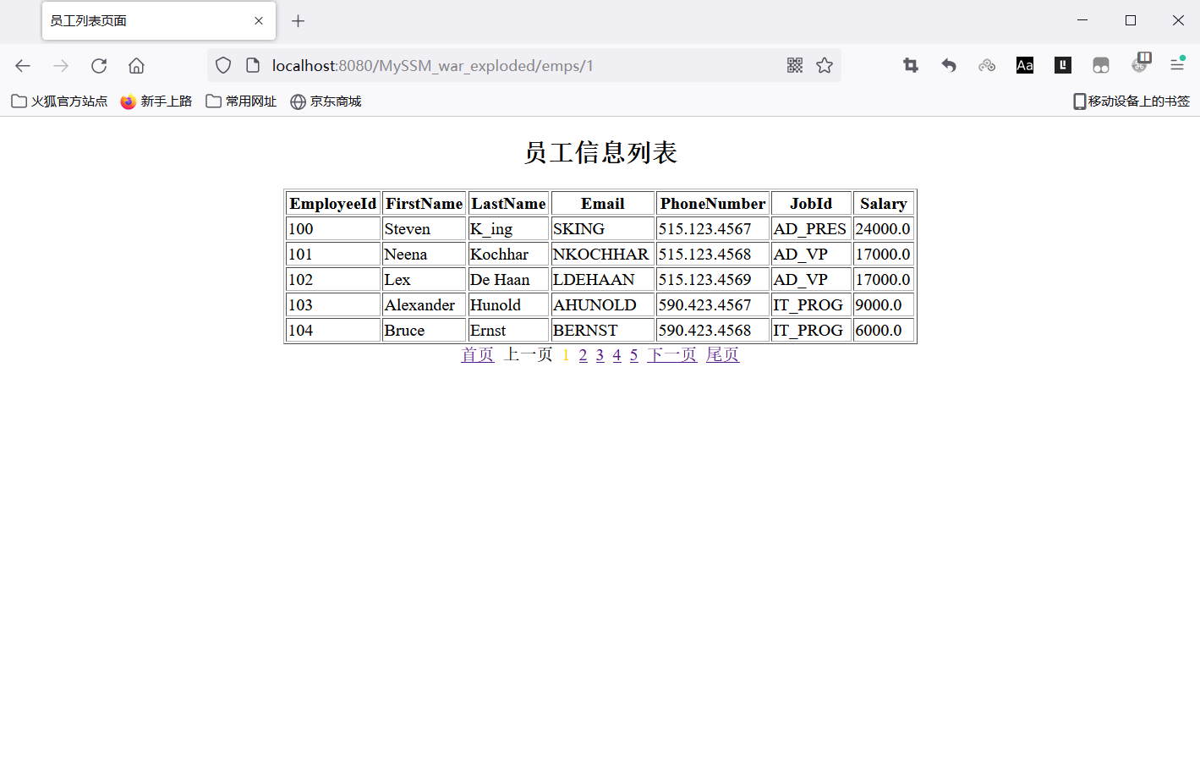The height and width of the screenshot is (778, 1200).
Task: Bookmark this page with the star
Action: point(825,65)
